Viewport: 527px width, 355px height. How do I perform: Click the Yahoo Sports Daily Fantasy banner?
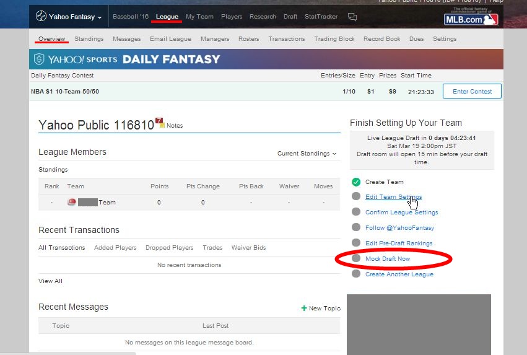click(x=266, y=59)
